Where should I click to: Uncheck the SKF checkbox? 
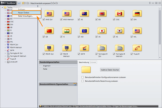pos(79,54)
